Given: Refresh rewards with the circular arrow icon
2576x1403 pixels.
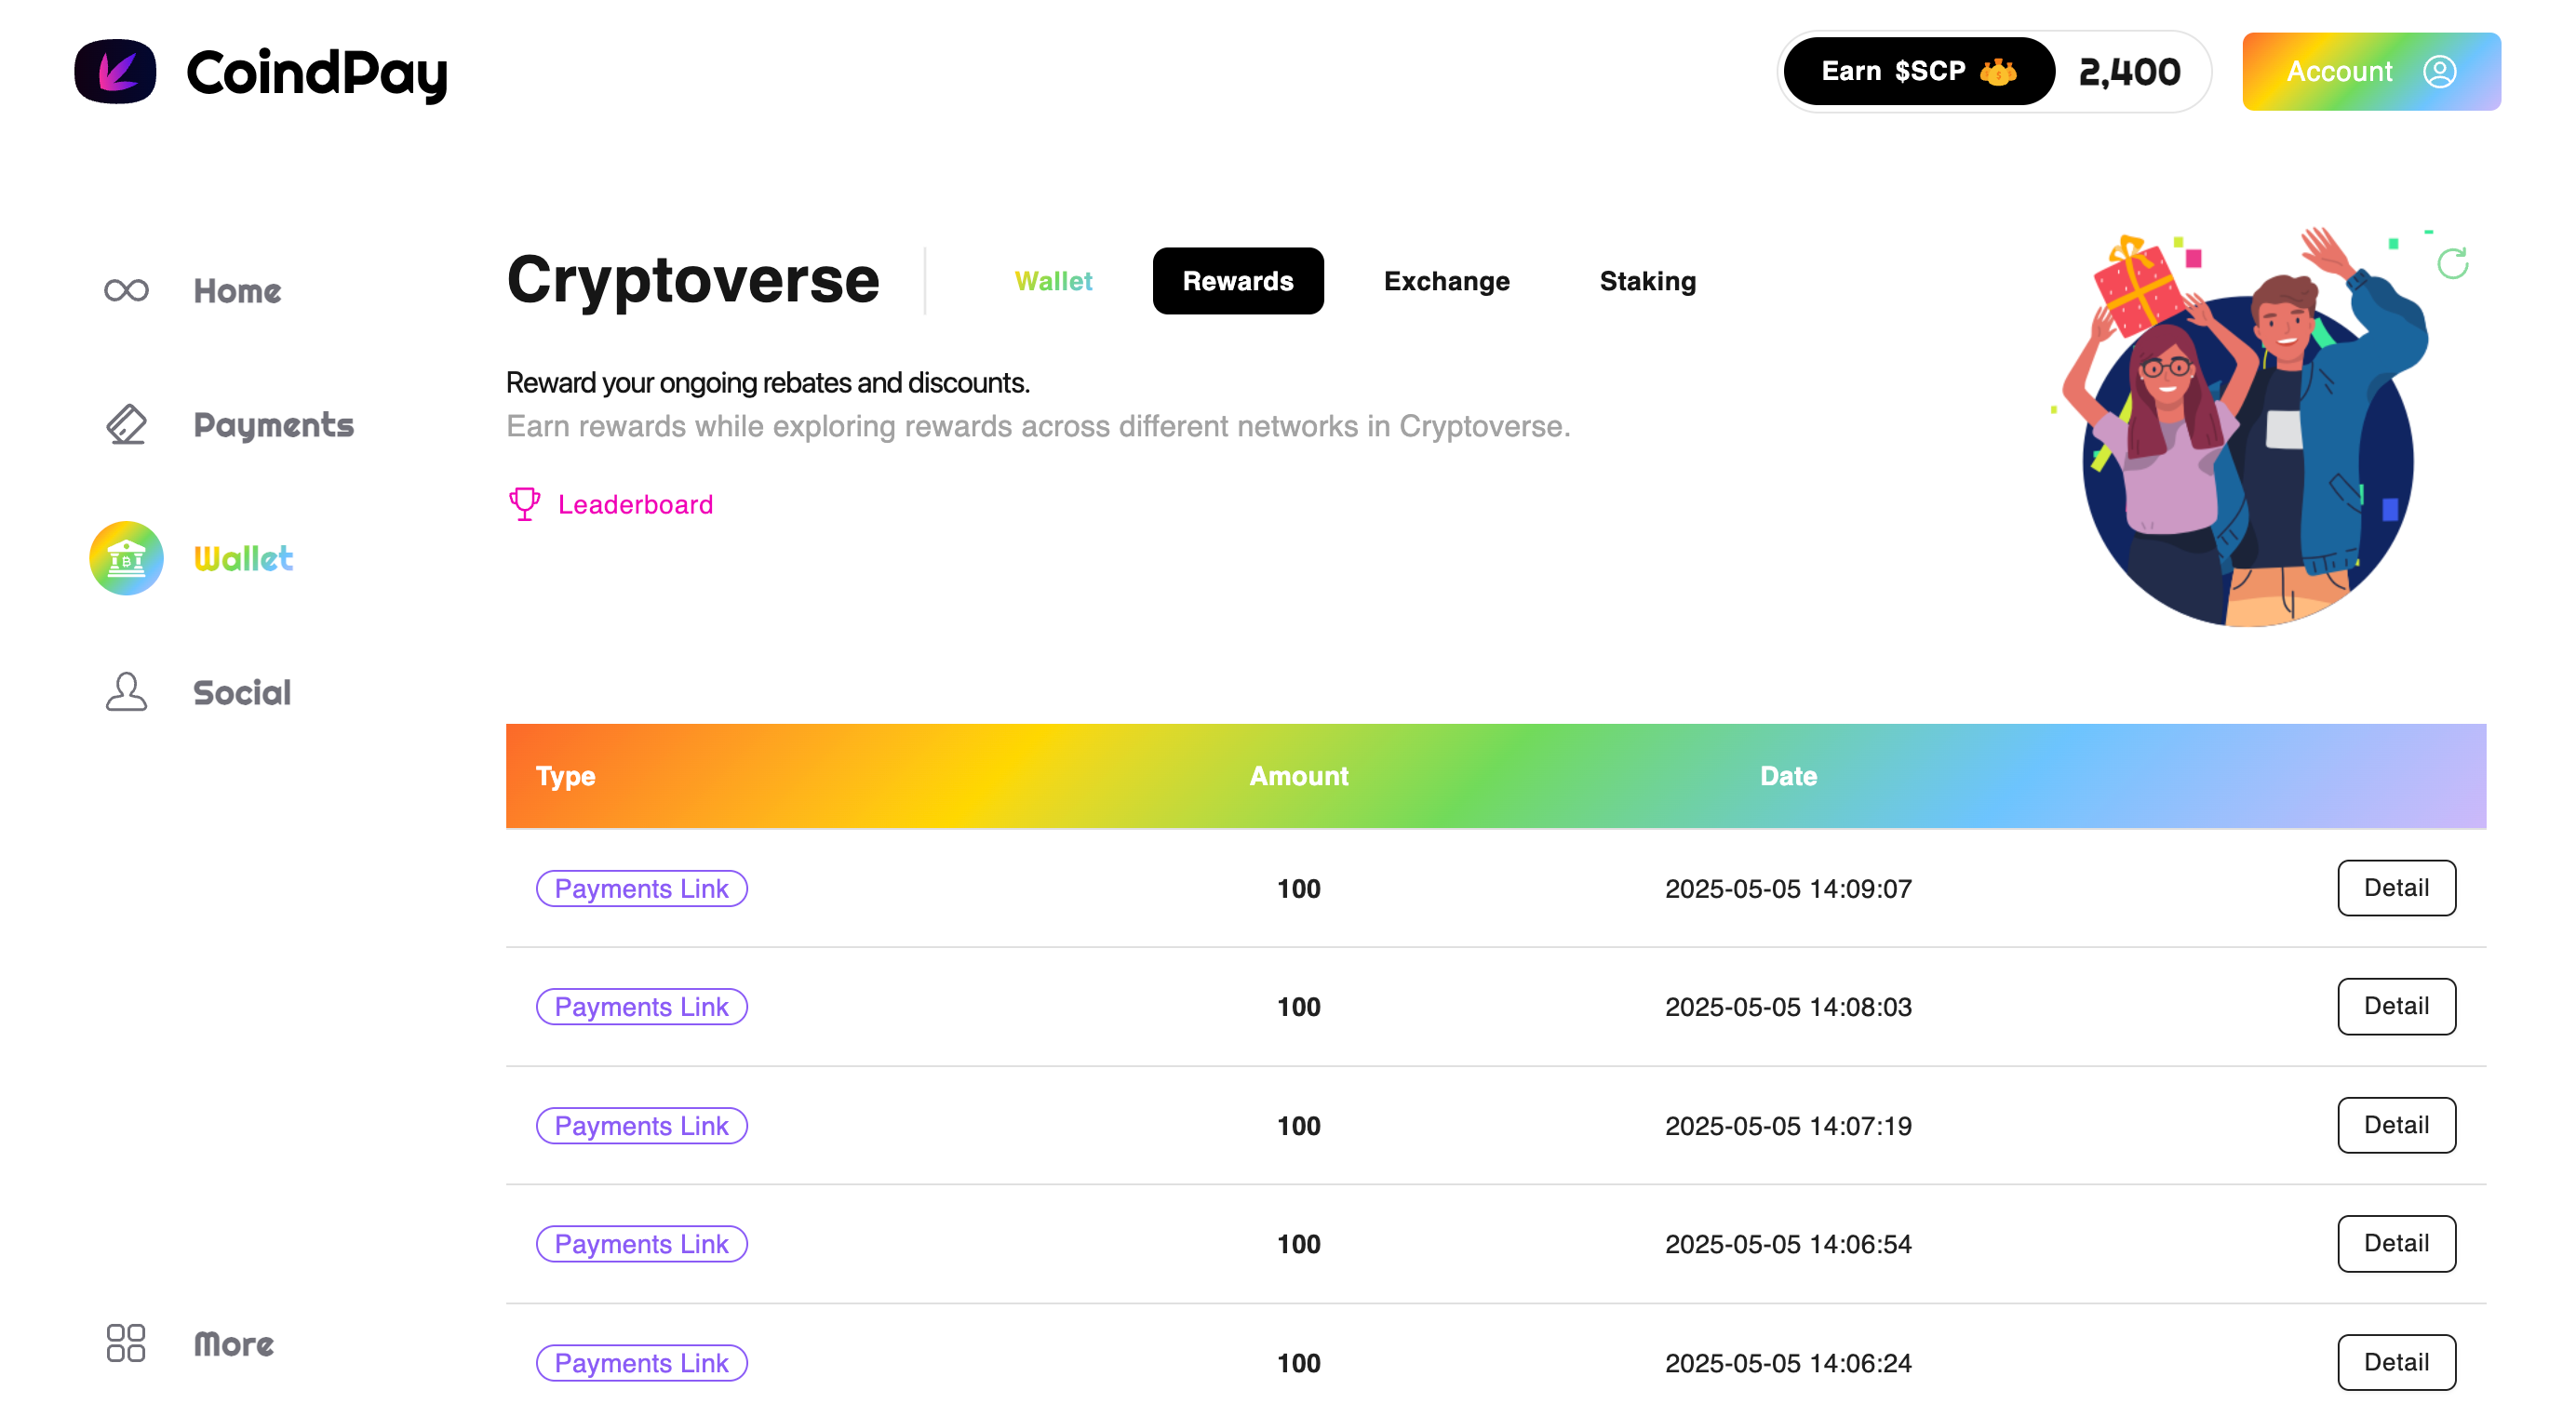Looking at the screenshot, I should (x=2452, y=264).
